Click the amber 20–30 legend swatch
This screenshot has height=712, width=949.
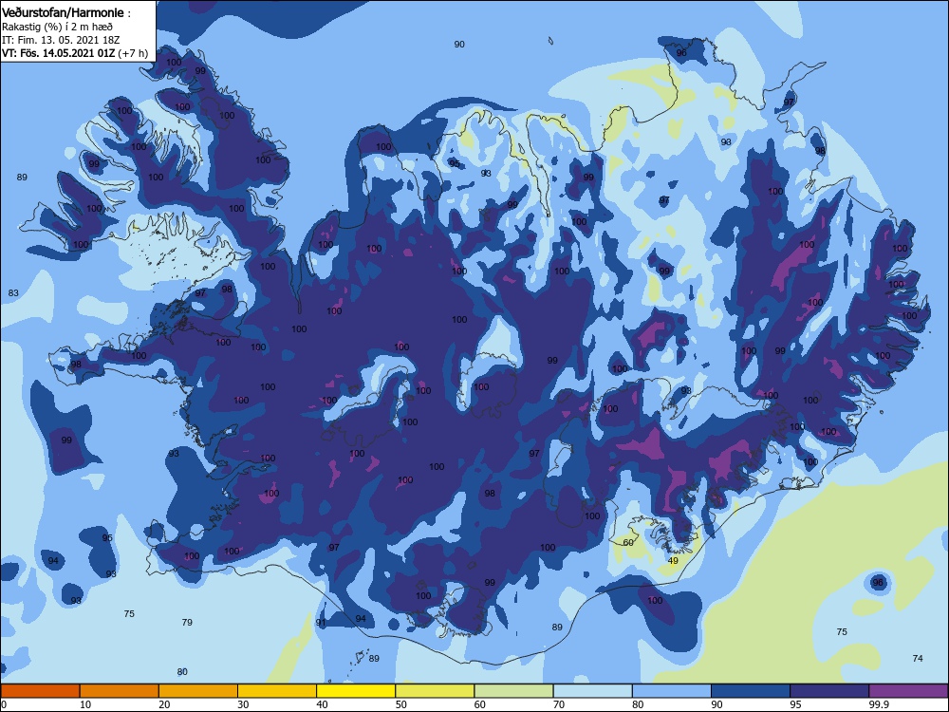click(x=198, y=691)
